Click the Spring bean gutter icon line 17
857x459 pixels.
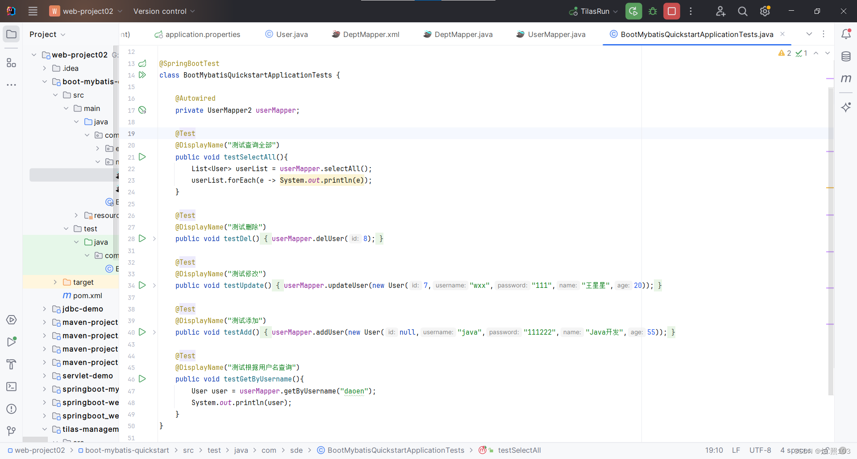[142, 110]
